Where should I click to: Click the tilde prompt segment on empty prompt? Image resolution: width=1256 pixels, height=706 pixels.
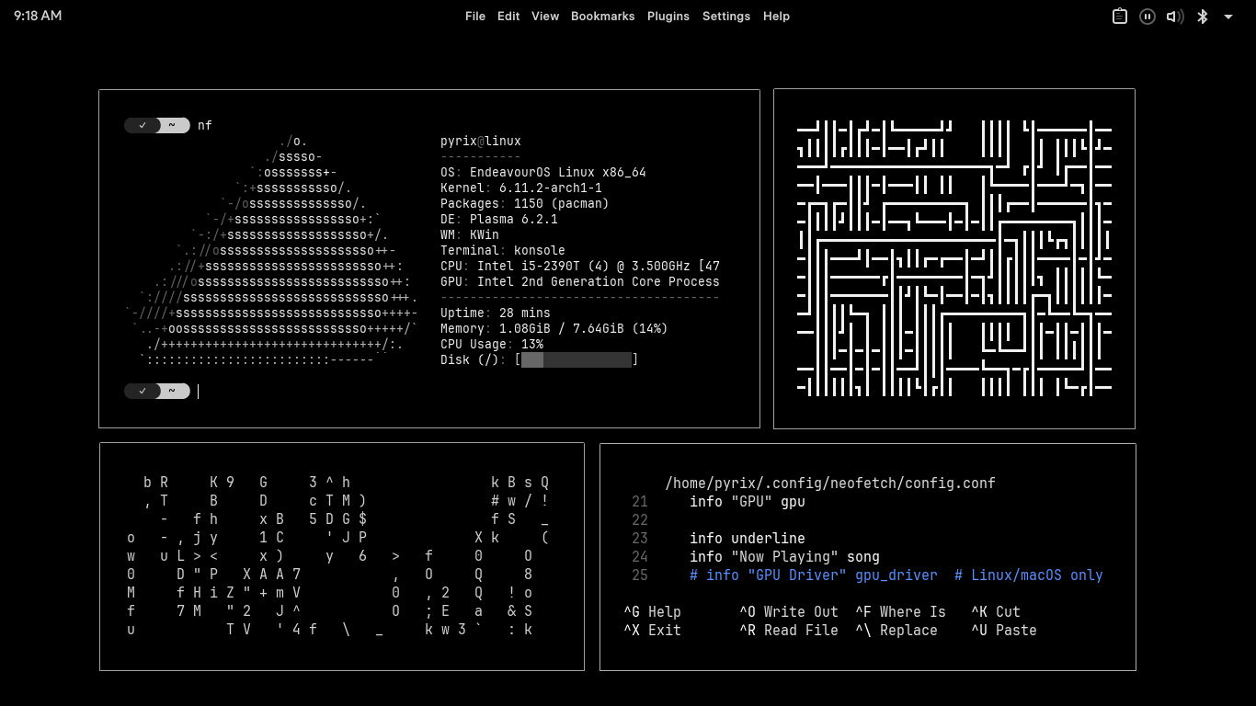pos(173,392)
